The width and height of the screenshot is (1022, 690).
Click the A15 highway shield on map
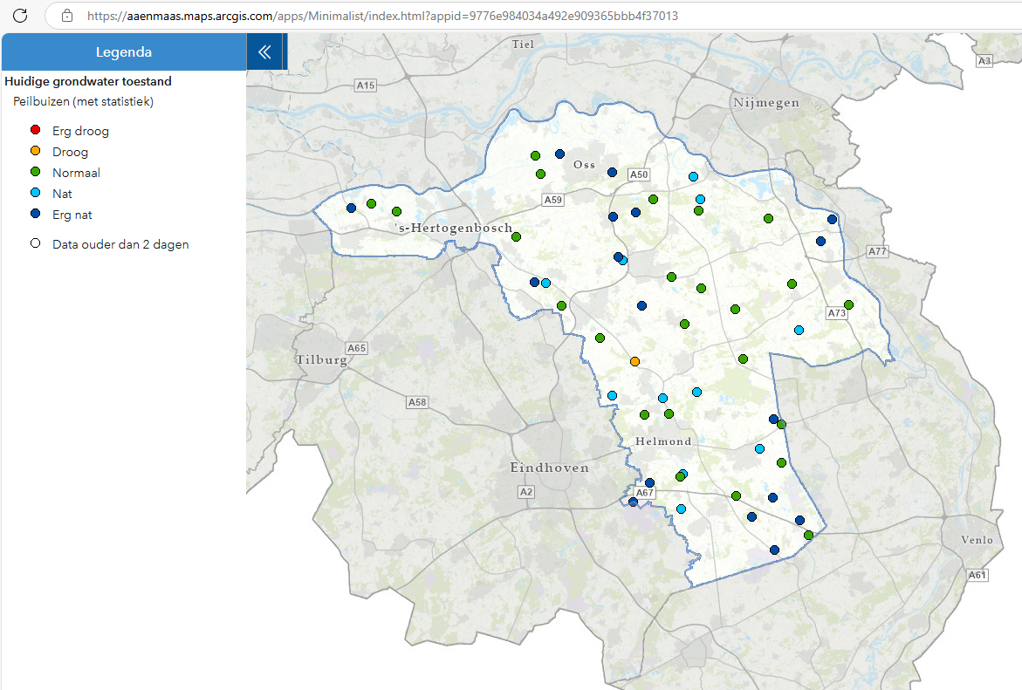click(365, 85)
